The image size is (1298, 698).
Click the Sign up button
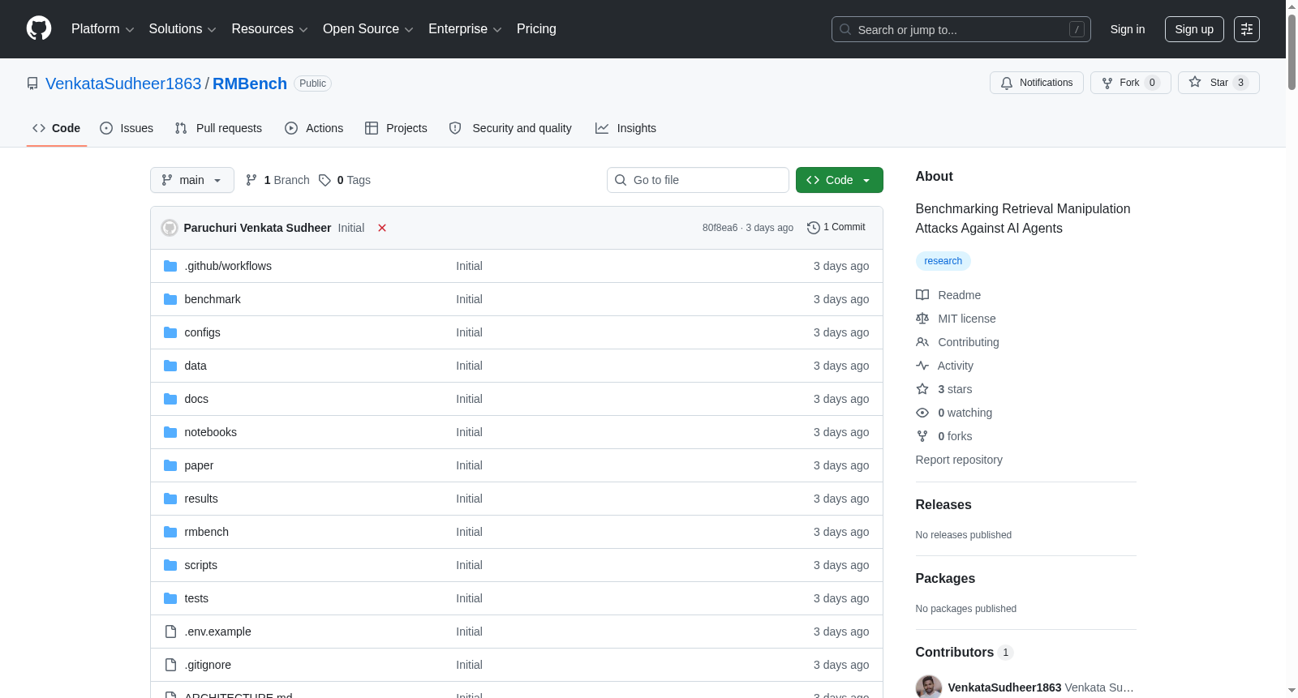(x=1194, y=29)
